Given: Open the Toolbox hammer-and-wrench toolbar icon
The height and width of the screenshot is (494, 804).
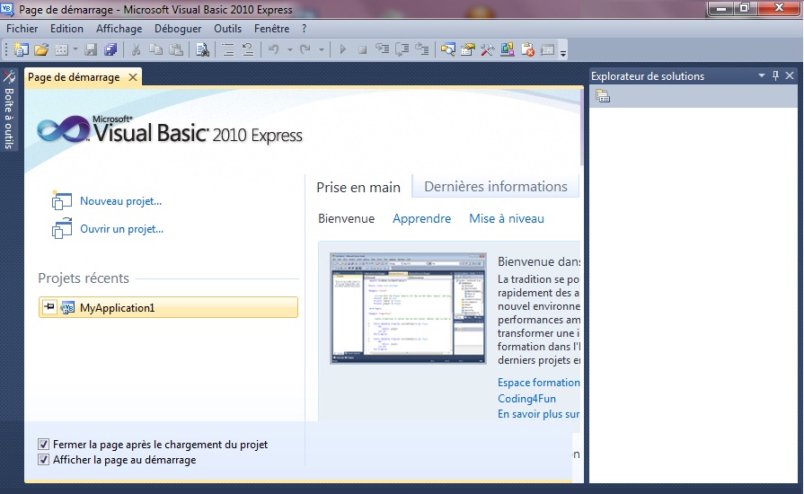Looking at the screenshot, I should pyautogui.click(x=487, y=49).
